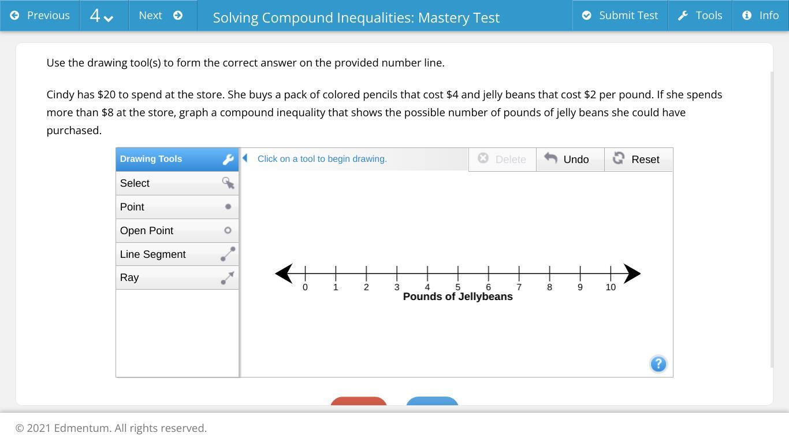Click the Delete button
789x444 pixels.
[502, 160]
